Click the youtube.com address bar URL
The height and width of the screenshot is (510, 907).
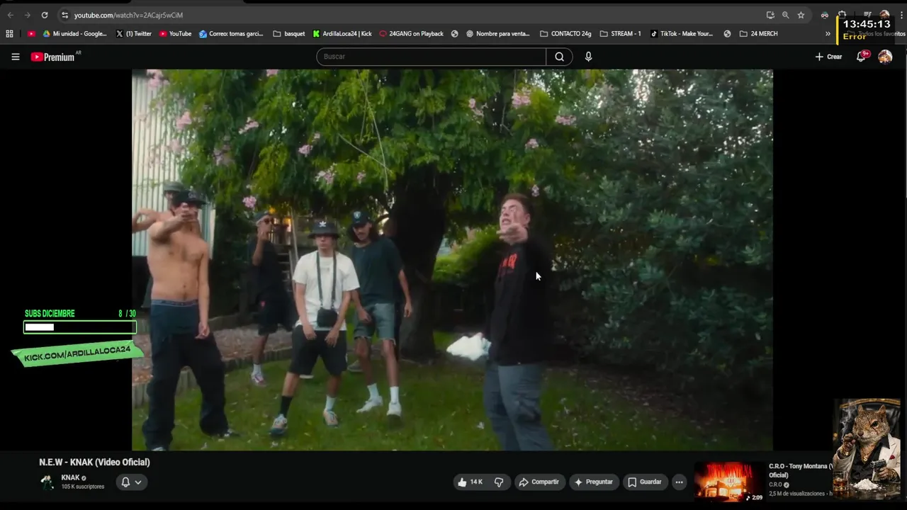tap(128, 15)
